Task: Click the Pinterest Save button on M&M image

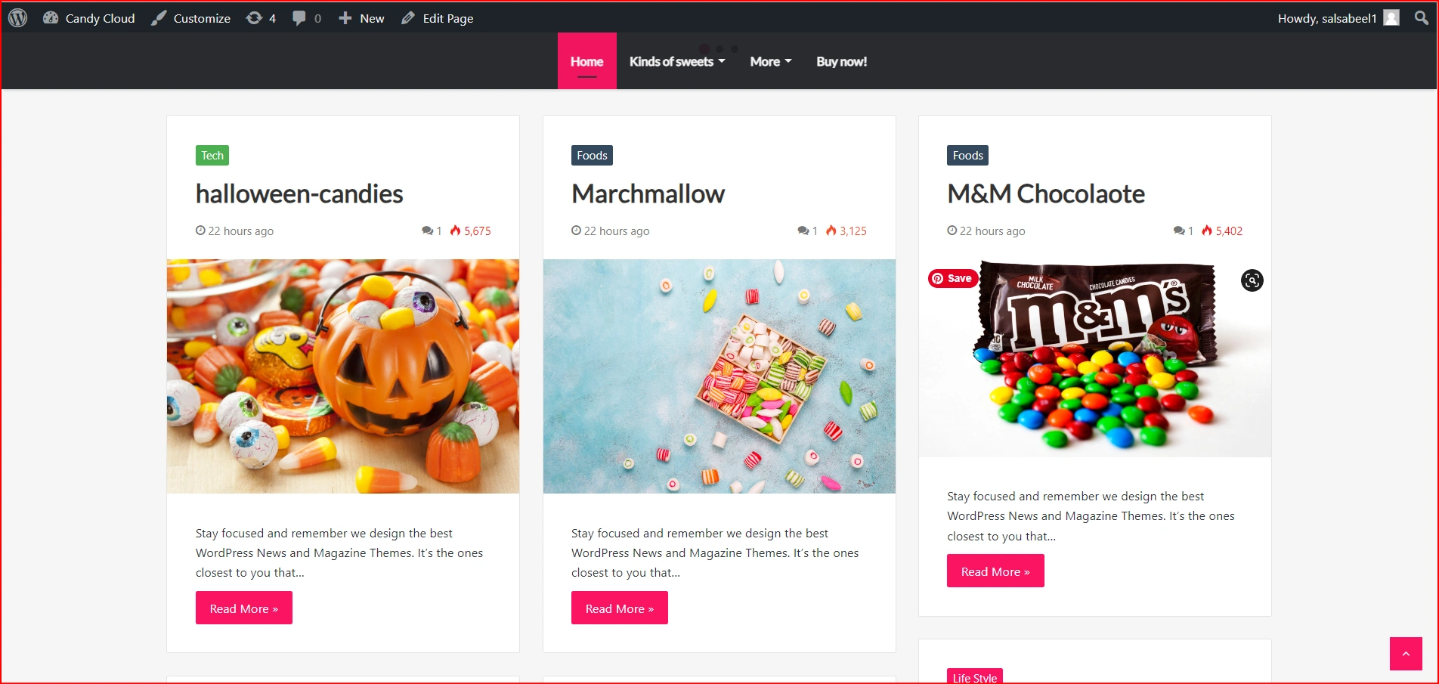Action: (952, 278)
